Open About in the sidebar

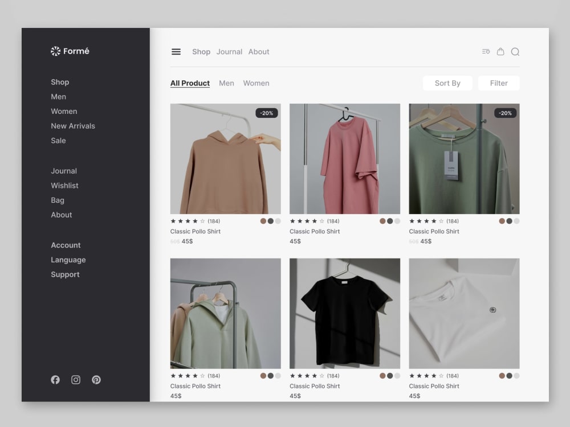(62, 215)
